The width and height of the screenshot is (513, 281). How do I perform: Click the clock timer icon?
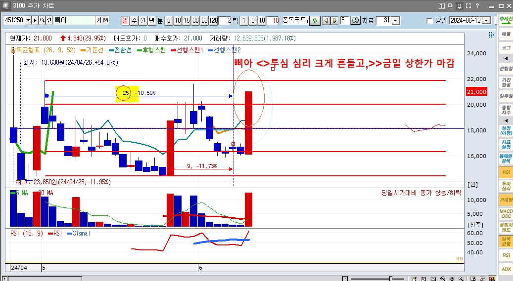(355, 20)
